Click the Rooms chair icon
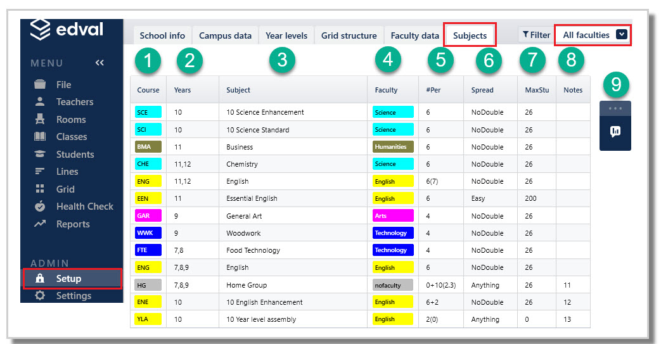The image size is (661, 344). click(x=40, y=119)
